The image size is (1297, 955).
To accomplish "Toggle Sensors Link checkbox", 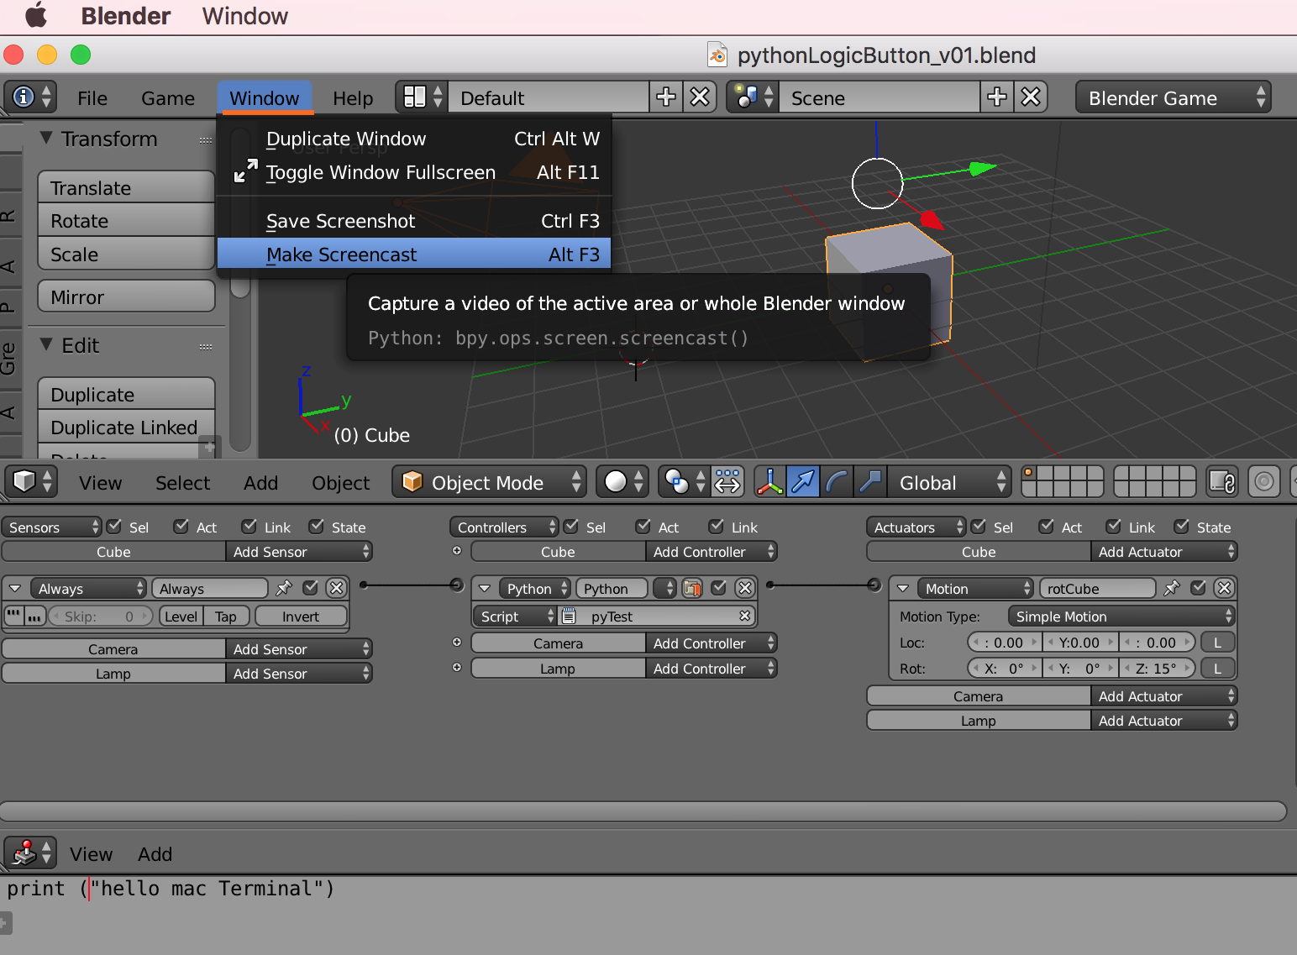I will tap(249, 526).
